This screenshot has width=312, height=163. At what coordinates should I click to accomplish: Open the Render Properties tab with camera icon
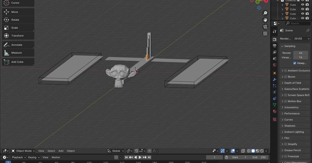pos(275,40)
